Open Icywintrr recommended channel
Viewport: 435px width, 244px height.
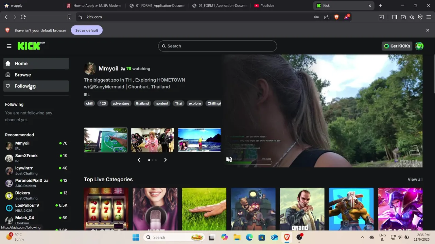click(36, 170)
